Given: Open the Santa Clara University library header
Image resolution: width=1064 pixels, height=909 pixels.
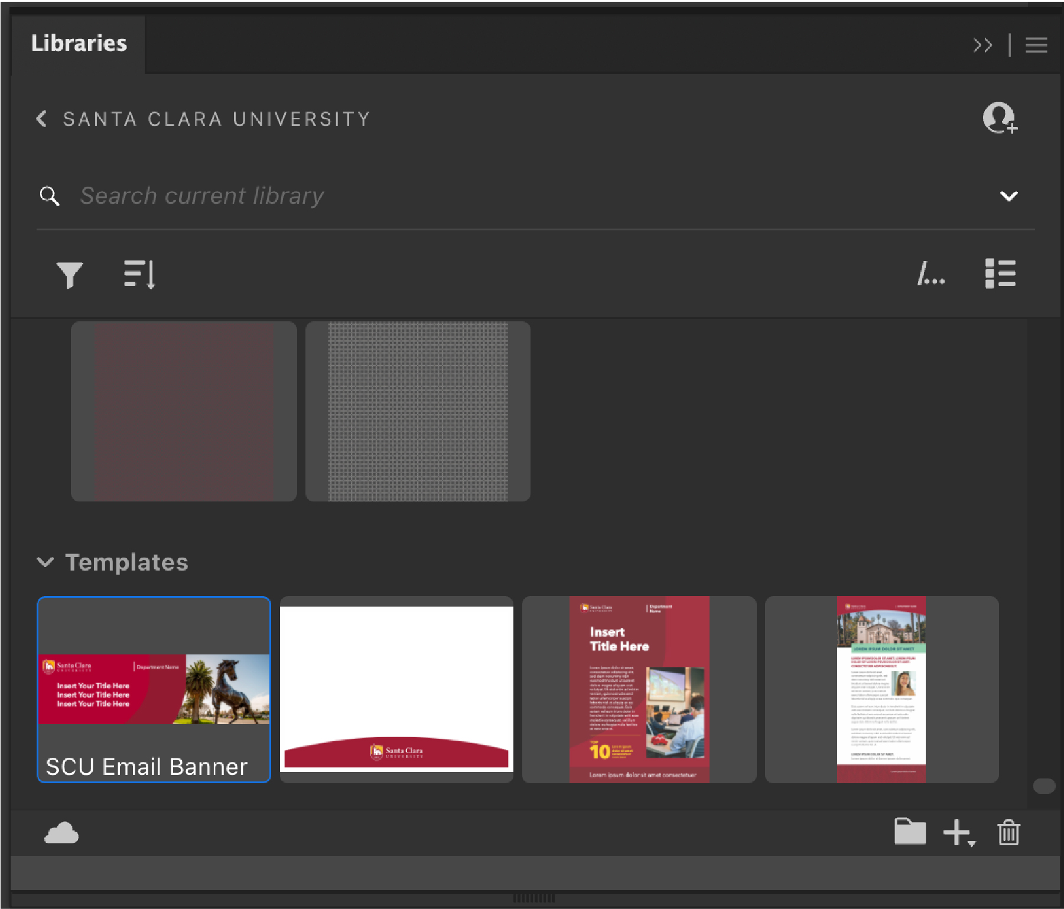Looking at the screenshot, I should (216, 118).
